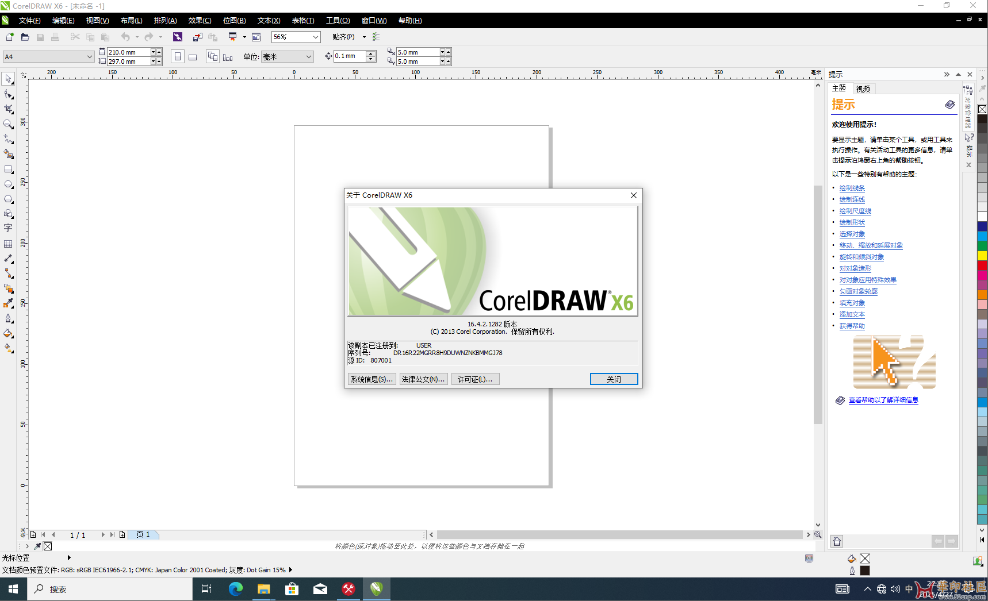The image size is (988, 601).
Task: Select the Zoom magnifier tool
Action: pyautogui.click(x=8, y=124)
